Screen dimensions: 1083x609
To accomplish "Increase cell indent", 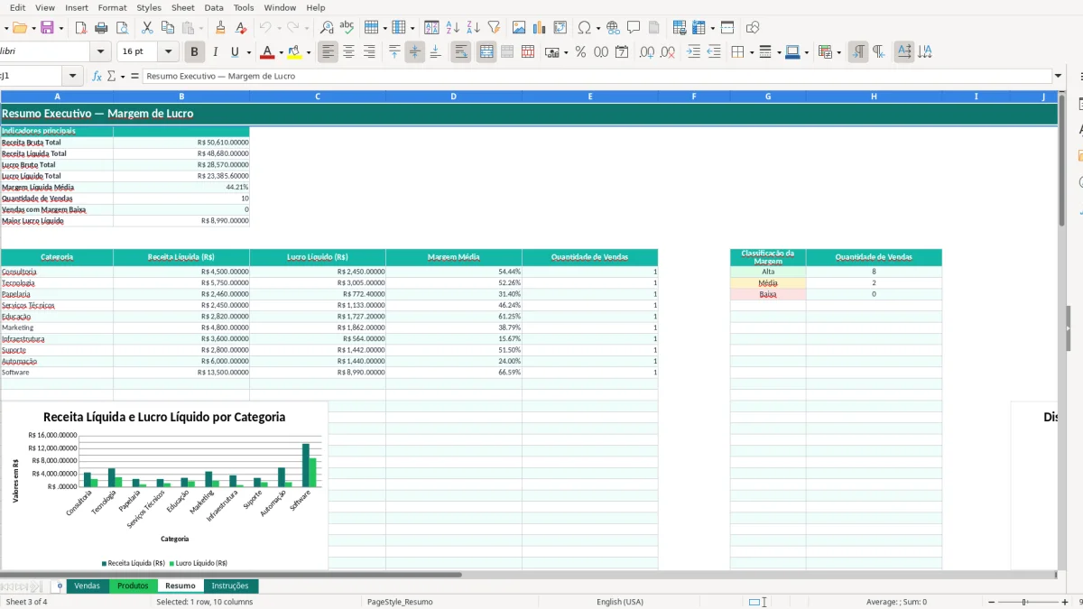I will pyautogui.click(x=693, y=52).
